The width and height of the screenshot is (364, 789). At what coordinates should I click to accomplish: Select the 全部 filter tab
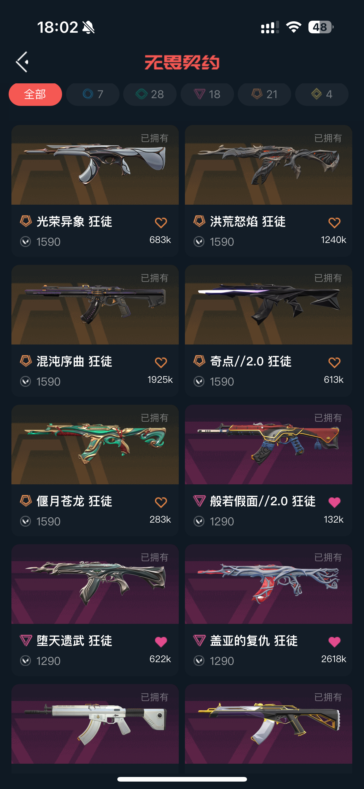click(35, 94)
